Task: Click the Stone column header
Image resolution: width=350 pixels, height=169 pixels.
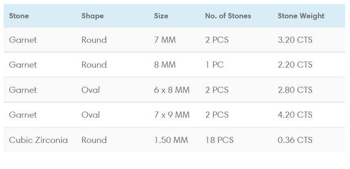Action: click(19, 16)
